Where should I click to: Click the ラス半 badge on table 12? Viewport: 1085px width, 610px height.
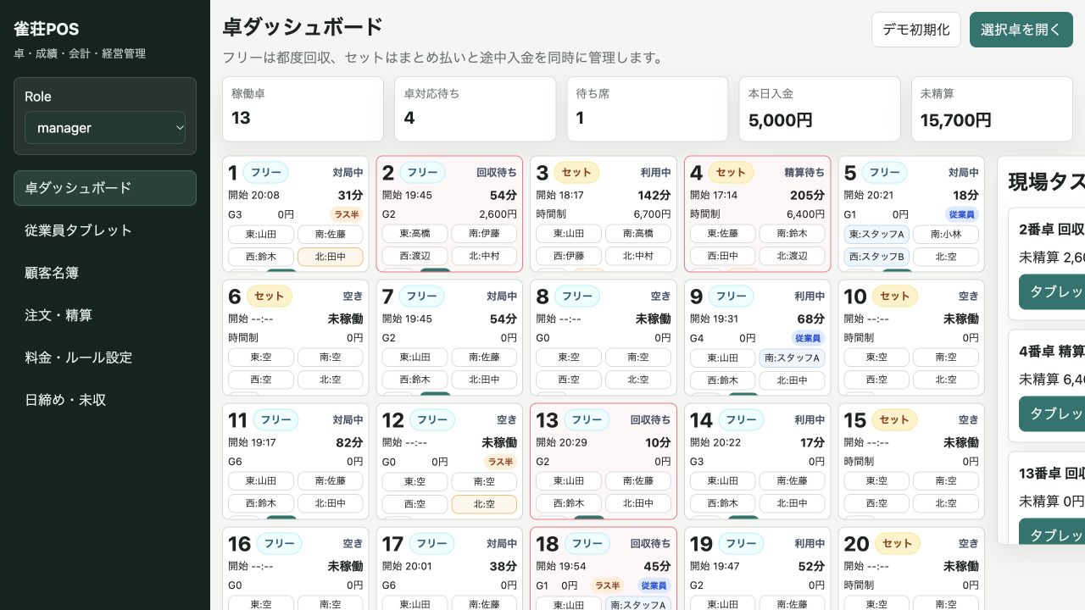(x=500, y=463)
